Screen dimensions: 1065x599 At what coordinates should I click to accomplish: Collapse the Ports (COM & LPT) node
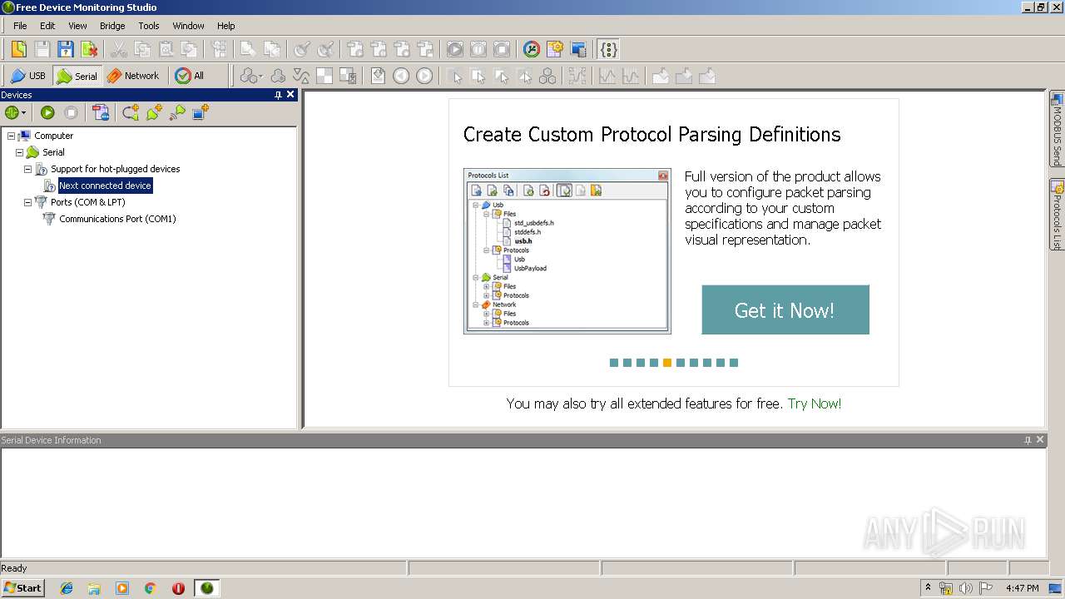27,202
